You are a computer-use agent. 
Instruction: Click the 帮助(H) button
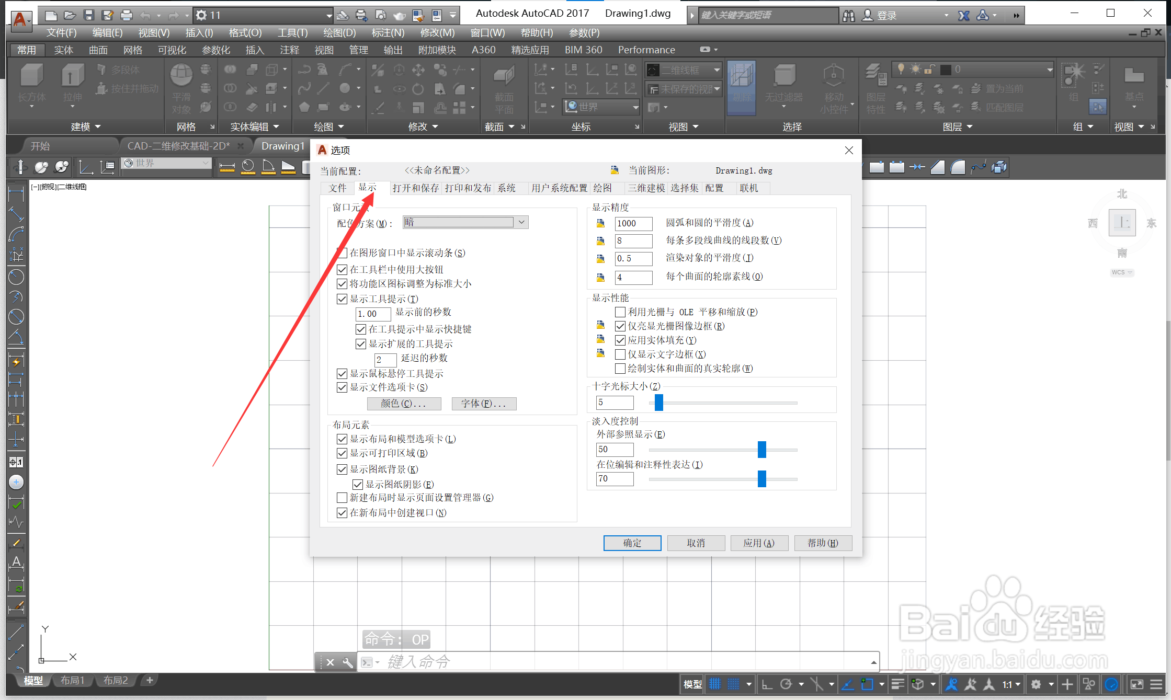(x=823, y=543)
